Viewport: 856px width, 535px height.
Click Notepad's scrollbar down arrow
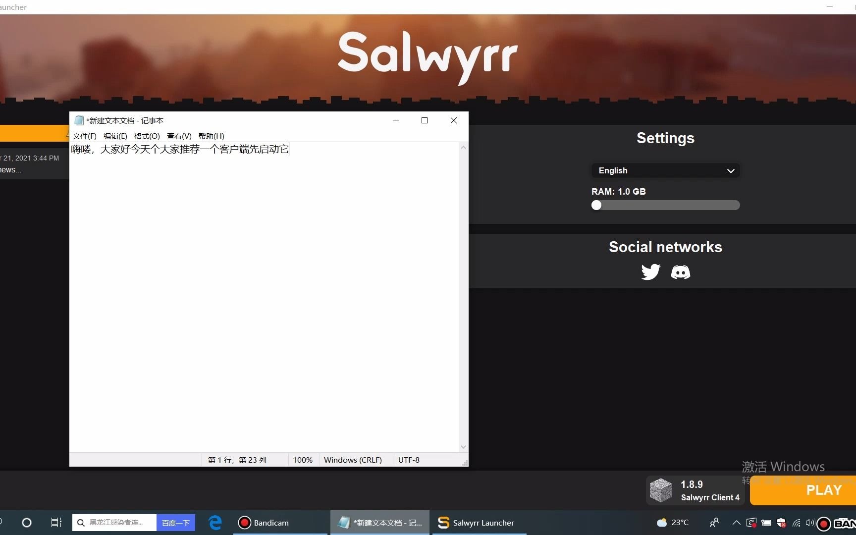[x=463, y=447]
